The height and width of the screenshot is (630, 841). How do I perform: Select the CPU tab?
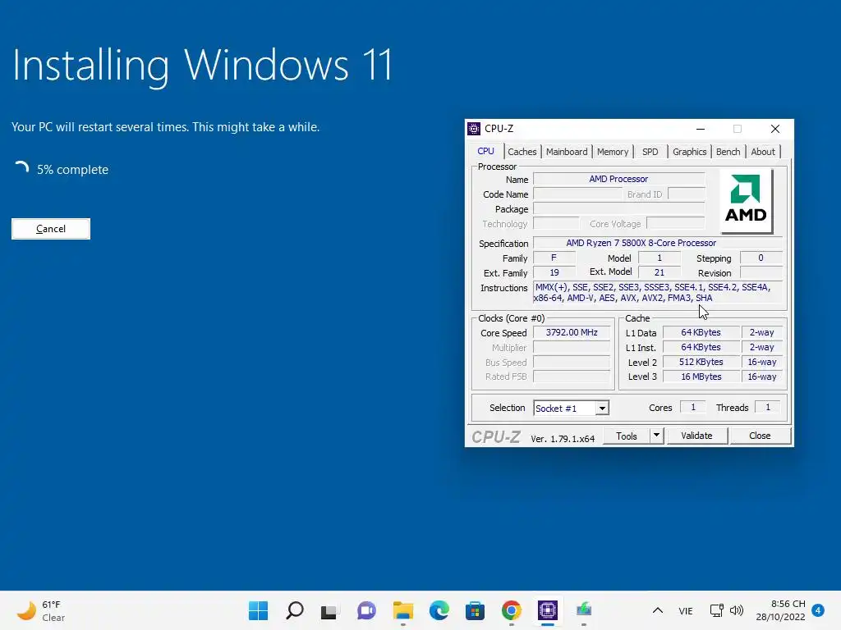[485, 151]
